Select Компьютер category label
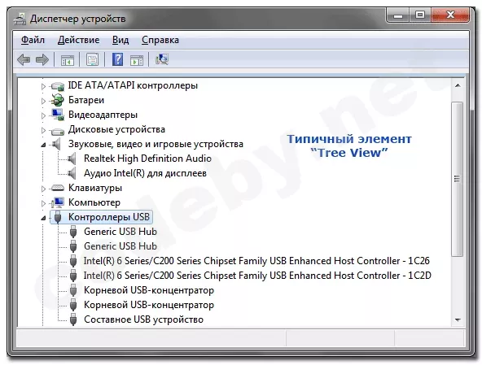The width and height of the screenshot is (482, 365). coord(94,202)
